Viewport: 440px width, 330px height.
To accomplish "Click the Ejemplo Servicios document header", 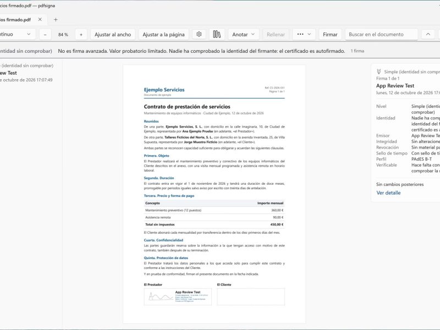I will [x=164, y=90].
